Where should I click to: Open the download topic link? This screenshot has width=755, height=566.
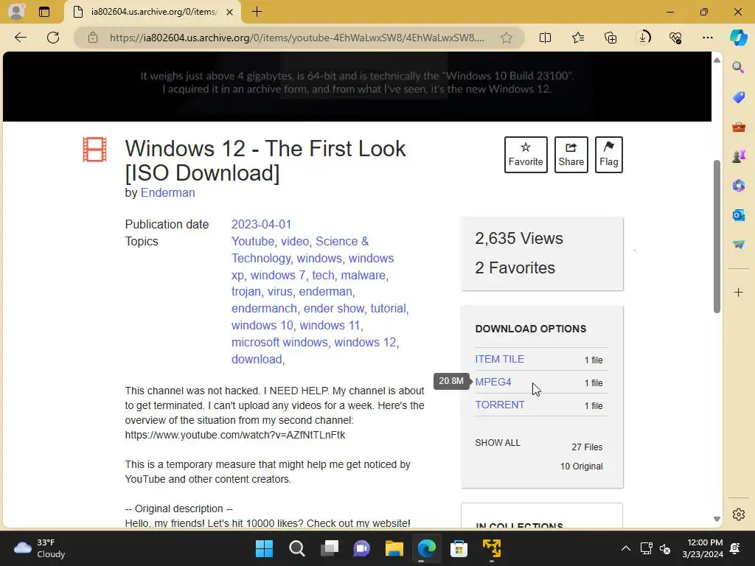pyautogui.click(x=257, y=359)
